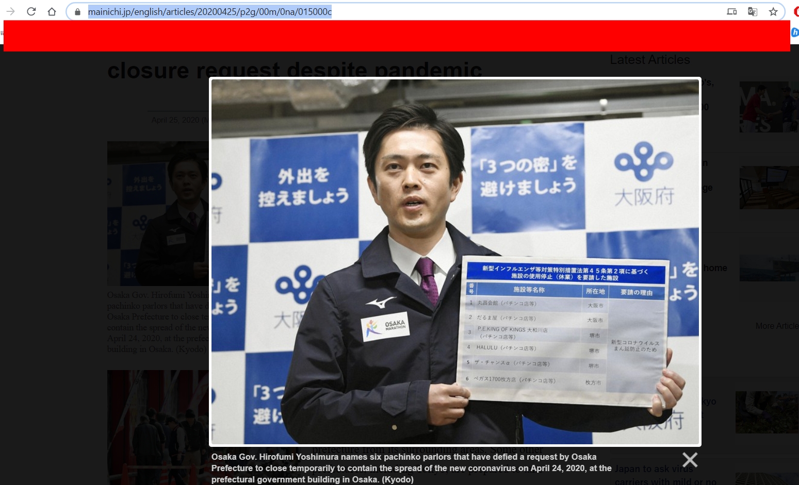The image size is (799, 485).
Task: Open the 'More Articles' link
Action: pos(776,326)
